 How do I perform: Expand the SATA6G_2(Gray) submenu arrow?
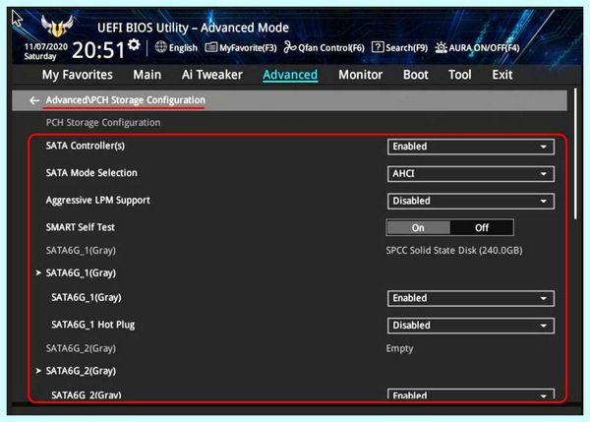coord(38,371)
